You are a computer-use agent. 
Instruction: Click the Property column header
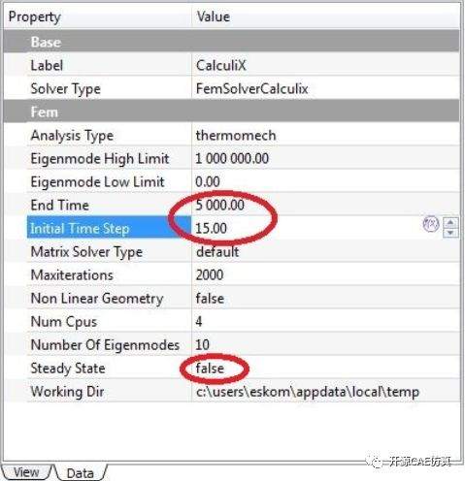point(98,16)
